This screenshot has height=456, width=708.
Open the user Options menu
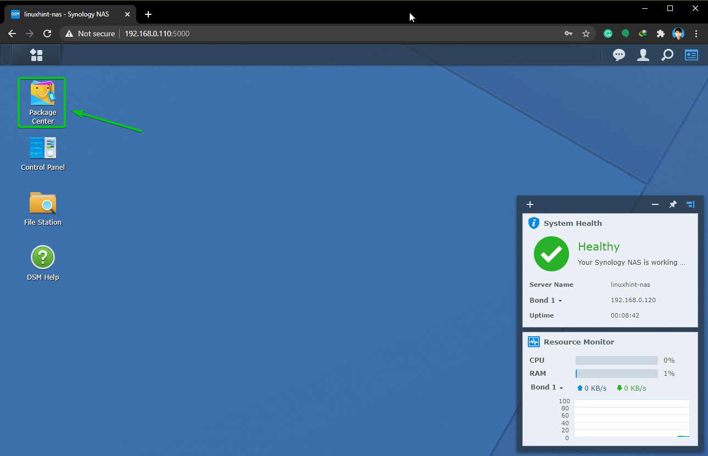click(643, 55)
